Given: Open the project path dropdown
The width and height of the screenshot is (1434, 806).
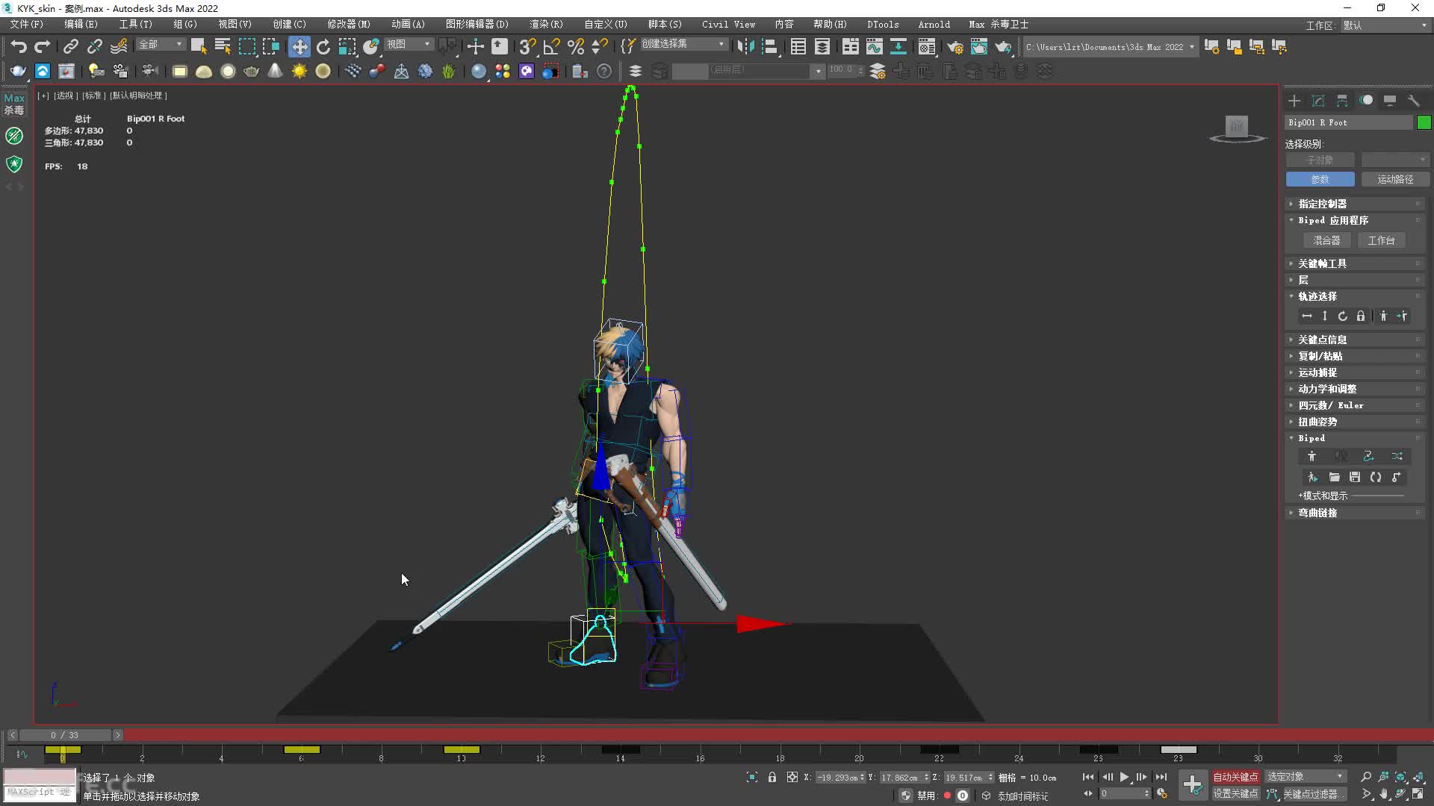Looking at the screenshot, I should pos(1110,47).
